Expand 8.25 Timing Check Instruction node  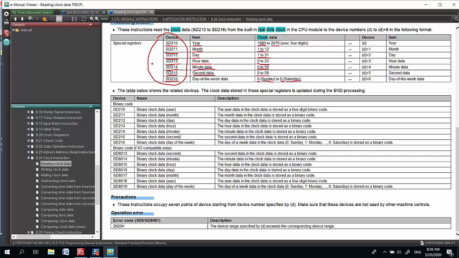point(28,232)
